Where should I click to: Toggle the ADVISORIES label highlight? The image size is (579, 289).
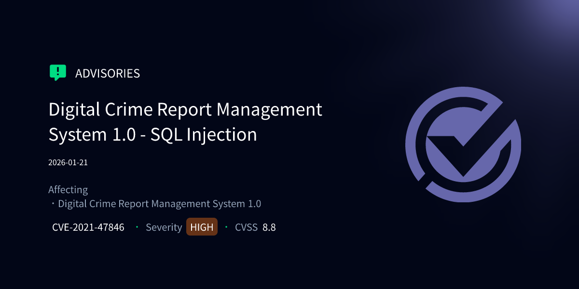[107, 73]
